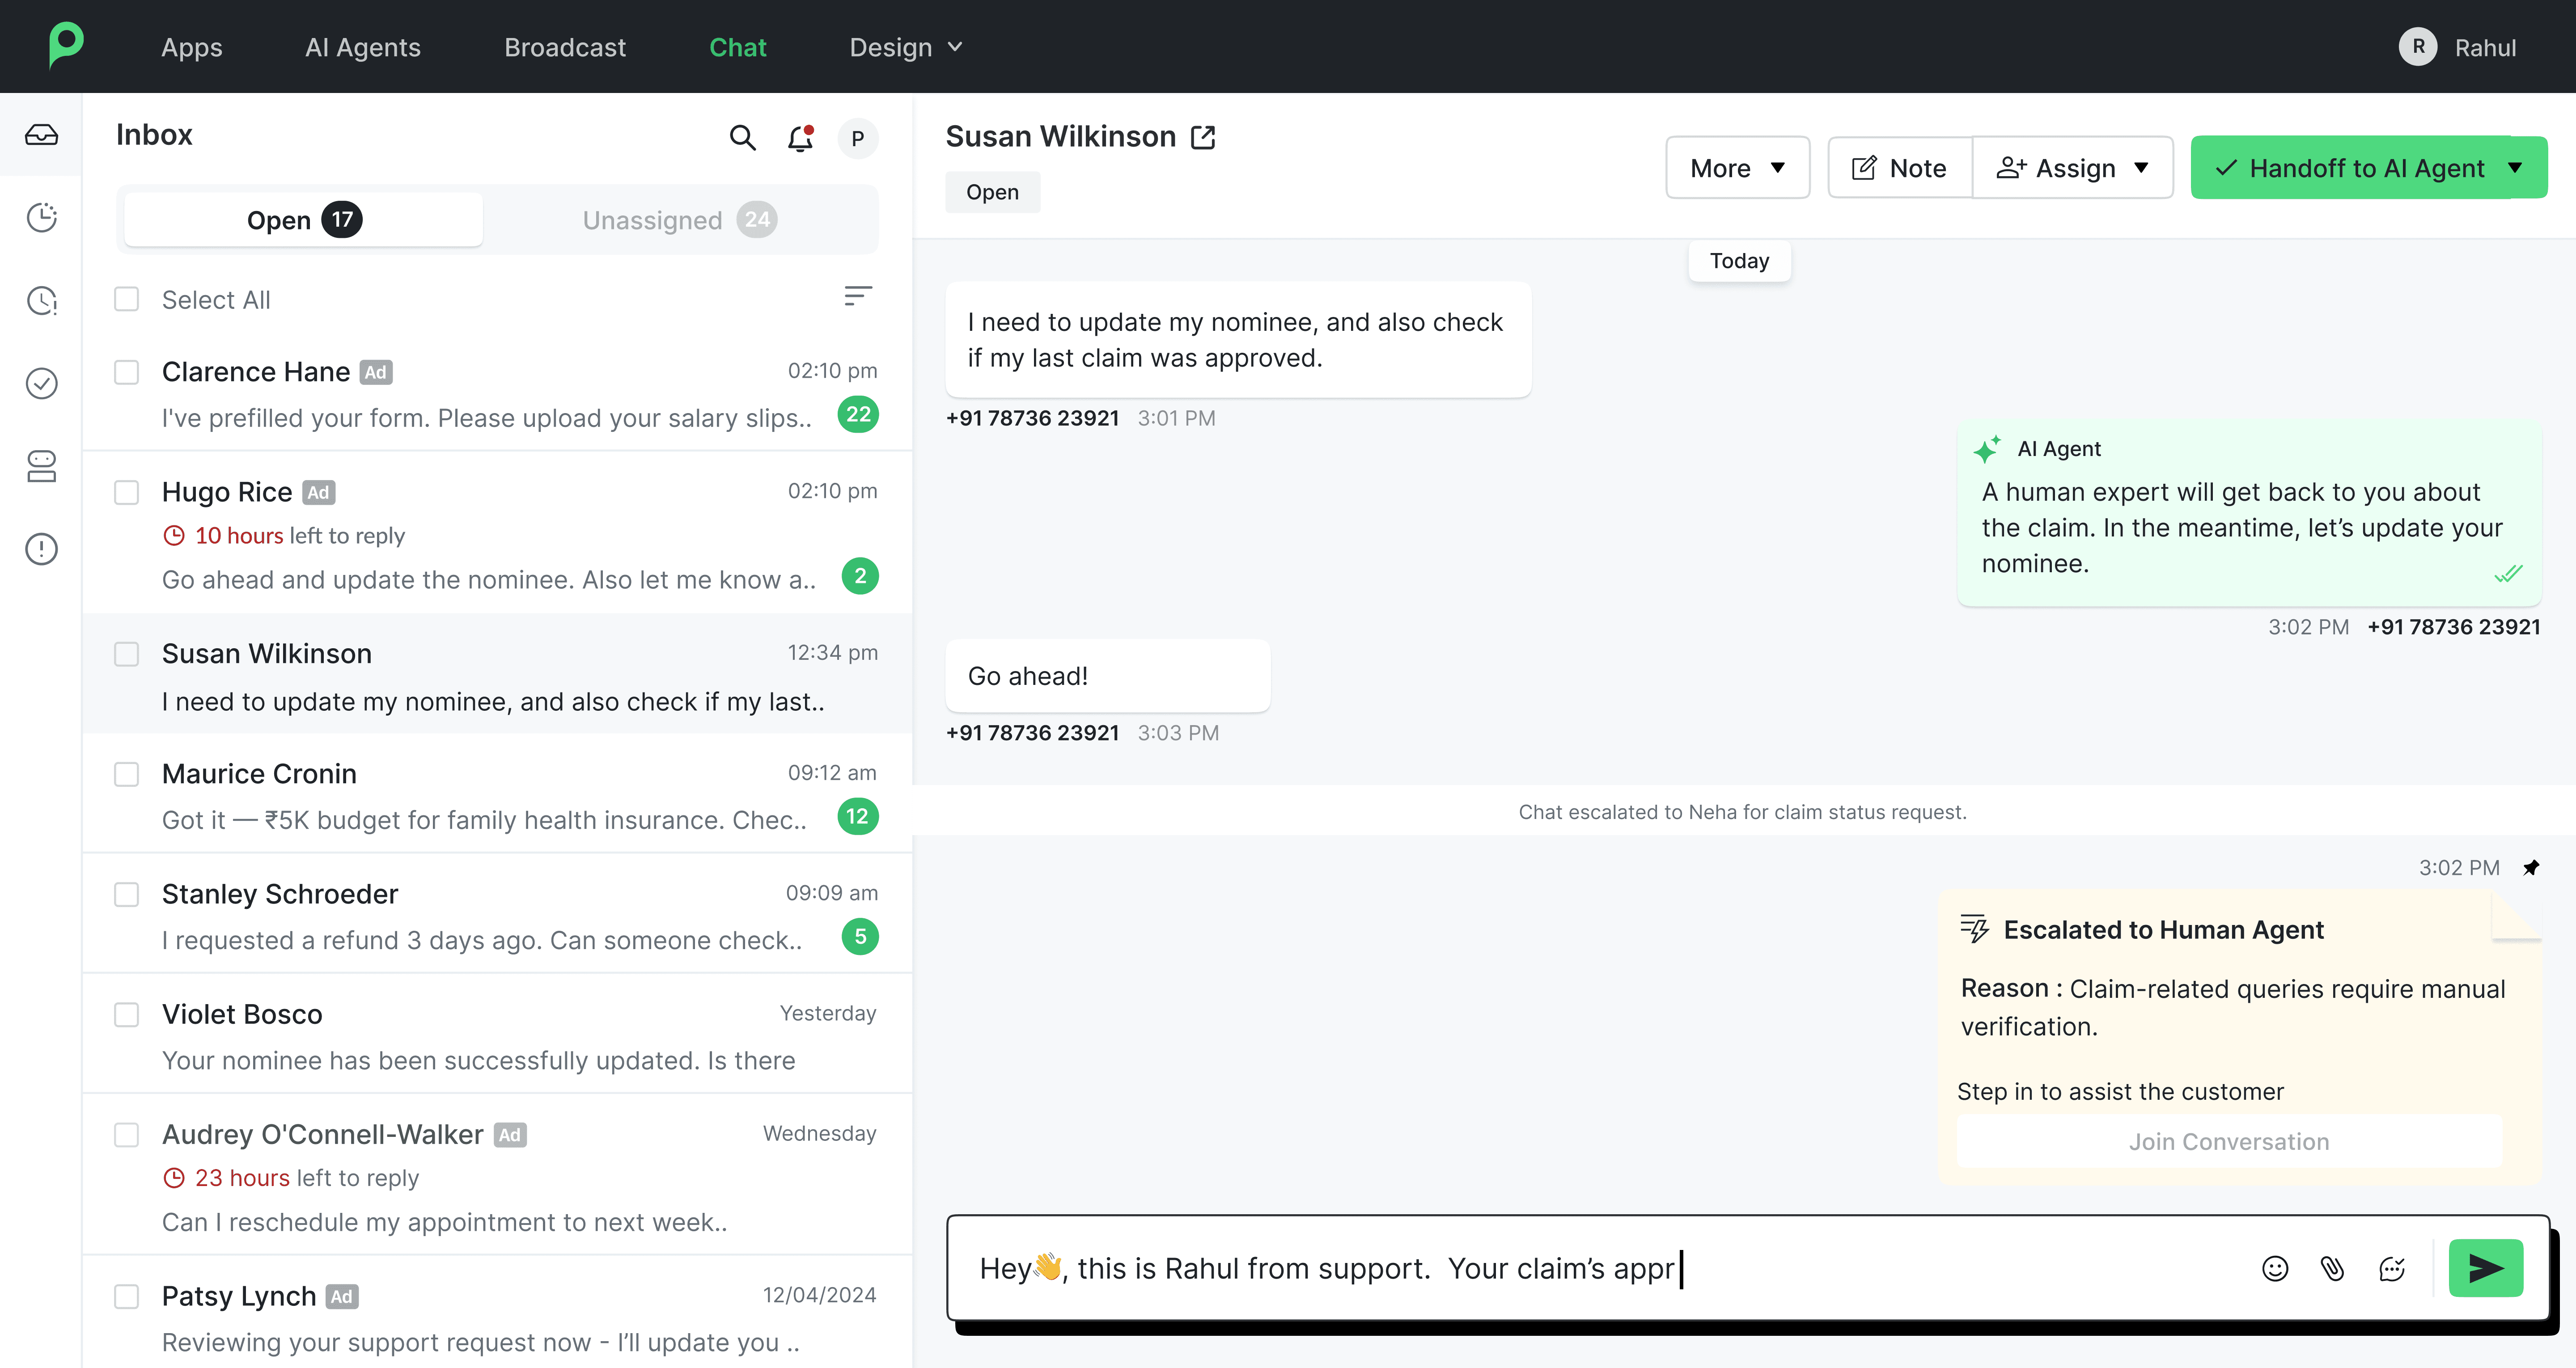The height and width of the screenshot is (1368, 2576).
Task: Open the notifications bell
Action: (x=800, y=138)
